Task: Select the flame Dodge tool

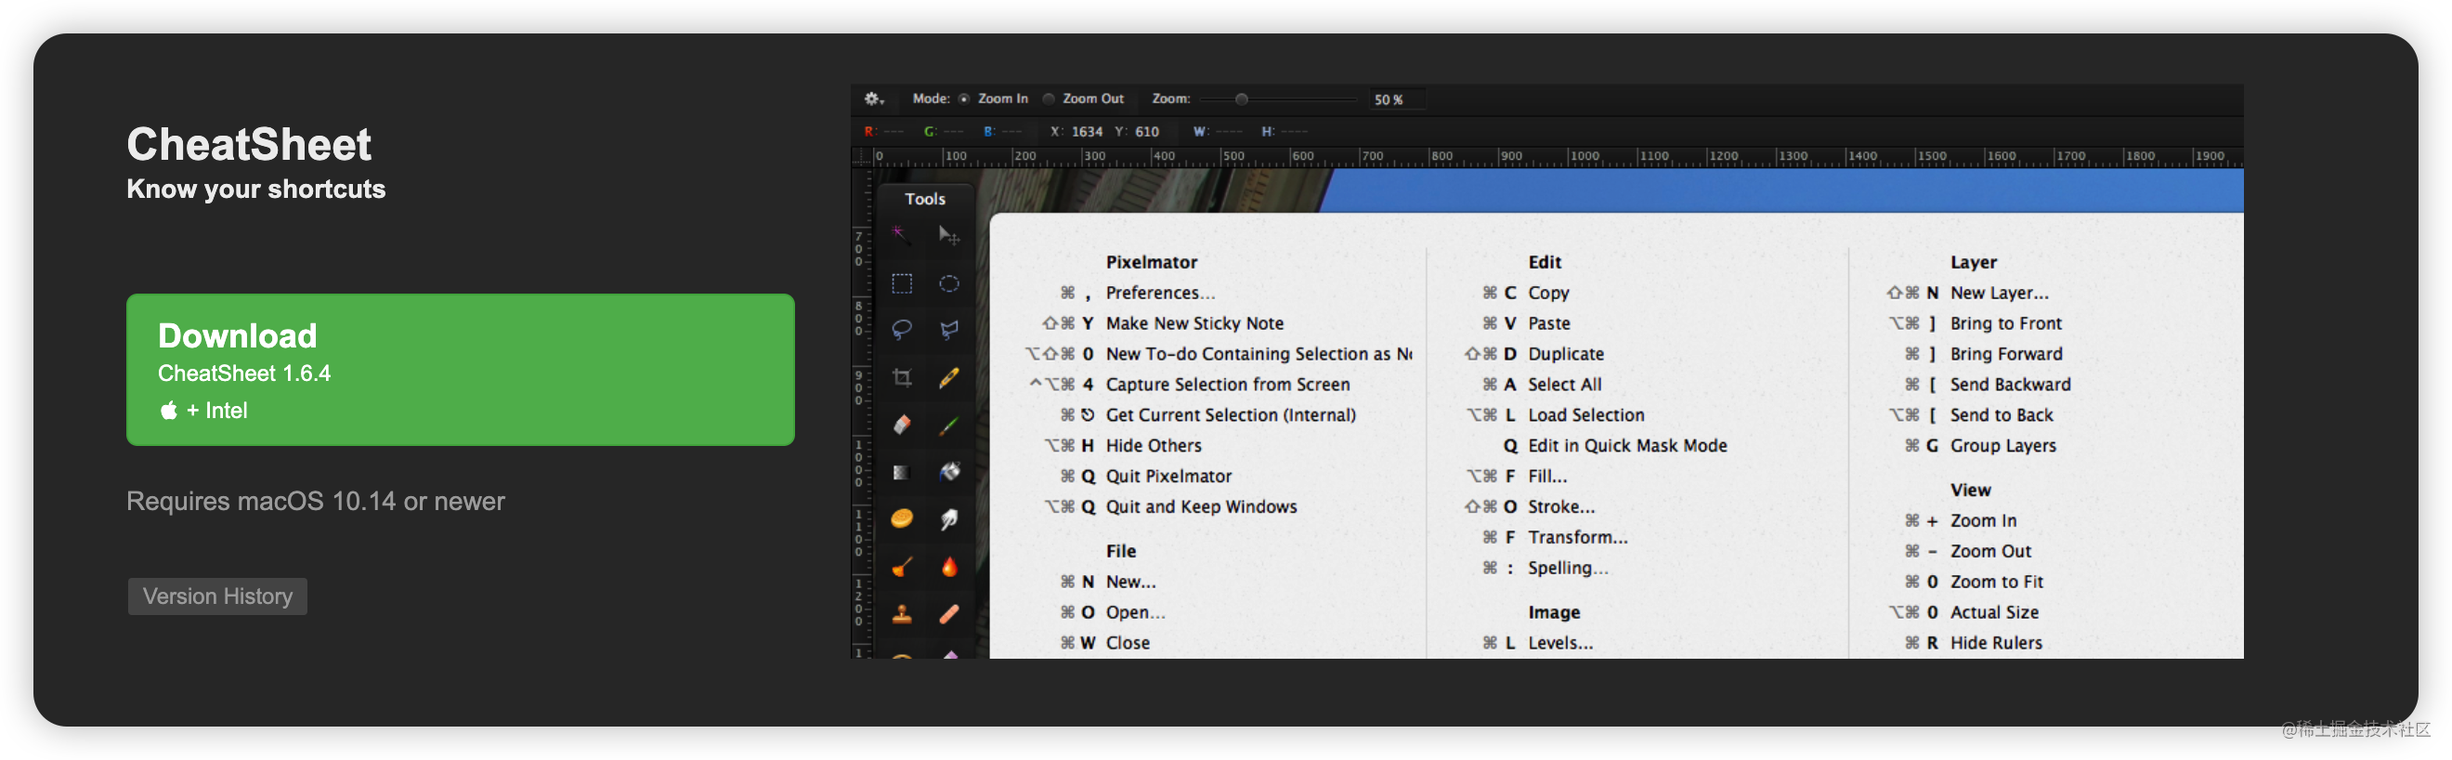Action: [x=948, y=567]
